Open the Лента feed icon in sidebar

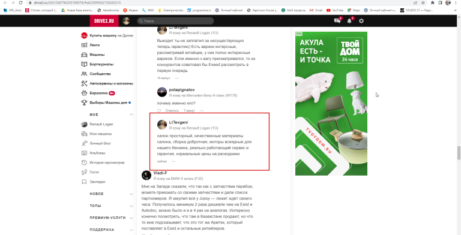(x=84, y=45)
